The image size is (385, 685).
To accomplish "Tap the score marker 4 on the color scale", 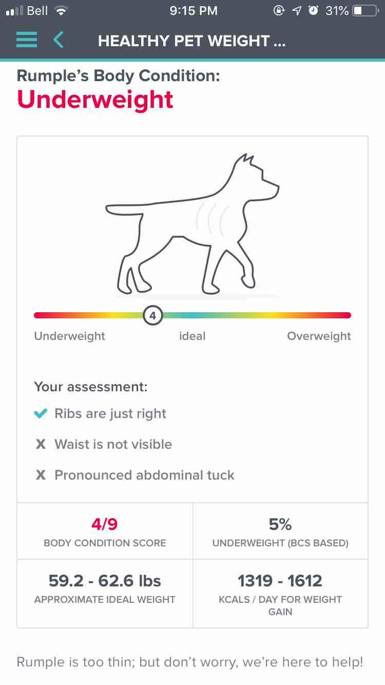I will tap(153, 315).
